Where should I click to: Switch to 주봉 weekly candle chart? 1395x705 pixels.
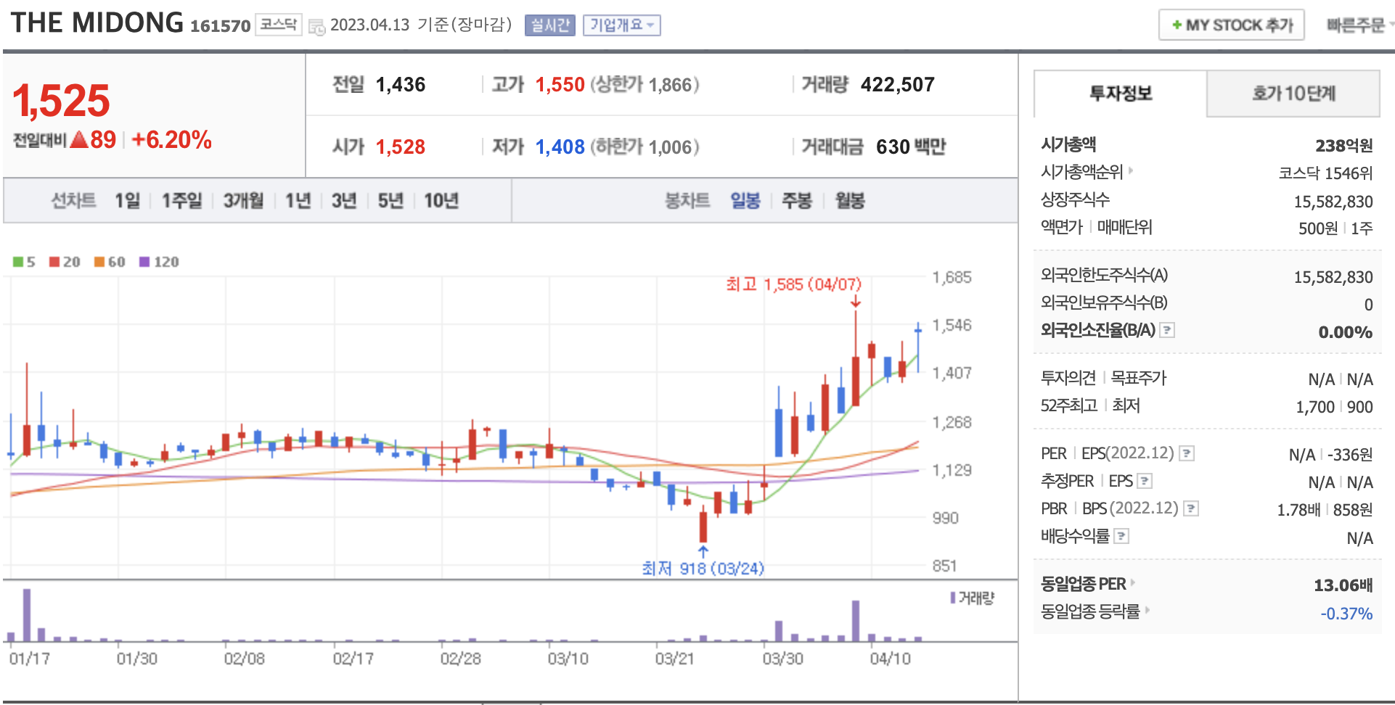pyautogui.click(x=796, y=201)
